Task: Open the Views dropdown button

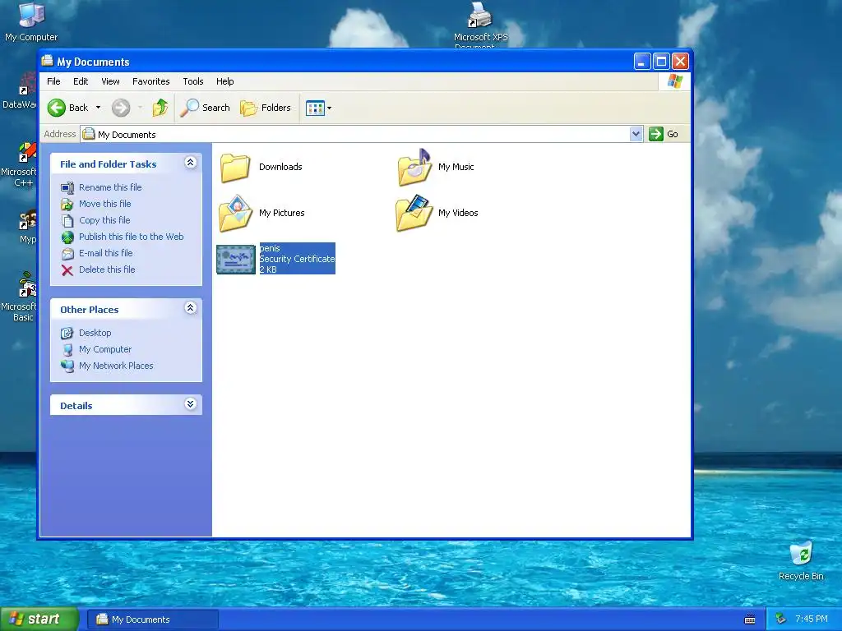Action: tap(318, 108)
